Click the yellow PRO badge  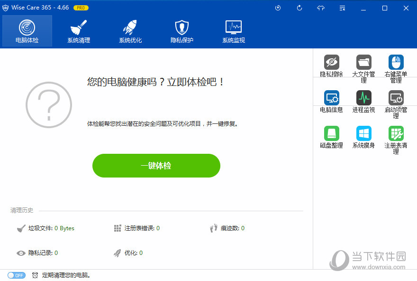coord(81,8)
